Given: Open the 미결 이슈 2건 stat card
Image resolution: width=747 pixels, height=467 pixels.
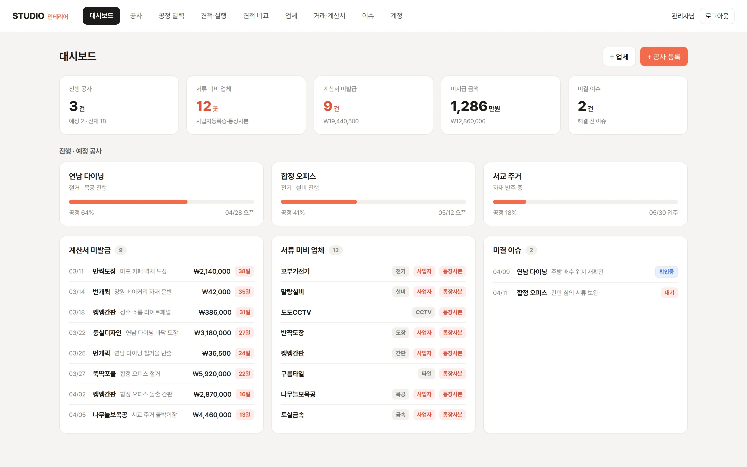Looking at the screenshot, I should coord(627,105).
